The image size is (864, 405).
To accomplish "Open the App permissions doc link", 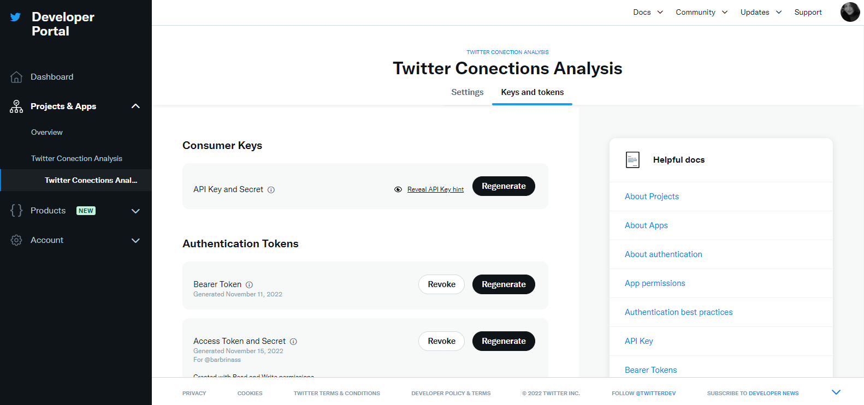I will tap(655, 283).
